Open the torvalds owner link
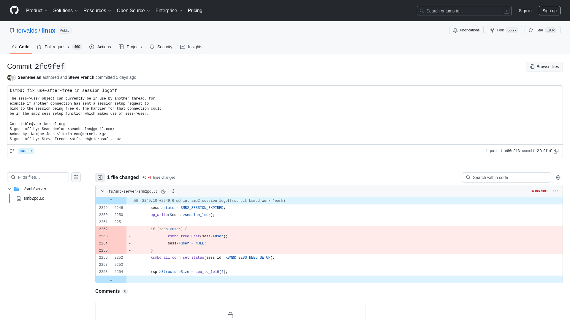Image resolution: width=570 pixels, height=320 pixels. coord(27,31)
